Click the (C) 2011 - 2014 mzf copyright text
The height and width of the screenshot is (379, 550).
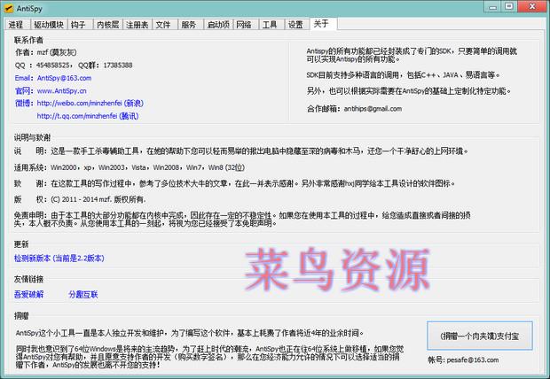point(98,199)
